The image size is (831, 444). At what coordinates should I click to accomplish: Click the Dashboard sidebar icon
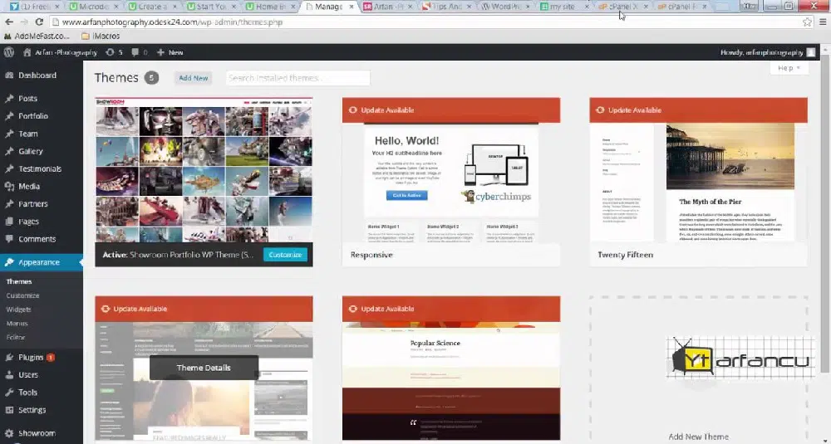(9, 76)
